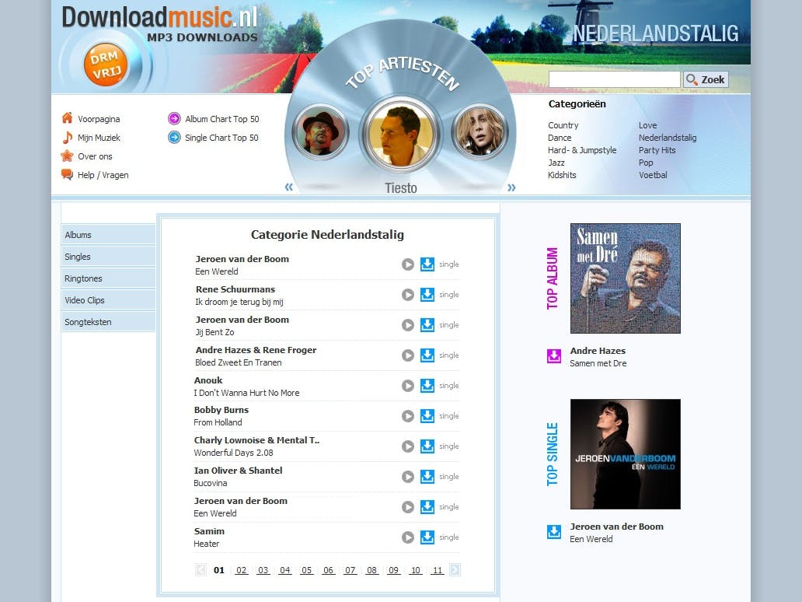Click the Help / Vragen speech bubble icon
This screenshot has width=802, height=602.
point(67,174)
